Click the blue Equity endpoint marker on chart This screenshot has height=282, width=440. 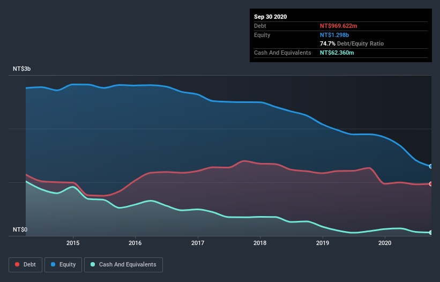pyautogui.click(x=431, y=166)
